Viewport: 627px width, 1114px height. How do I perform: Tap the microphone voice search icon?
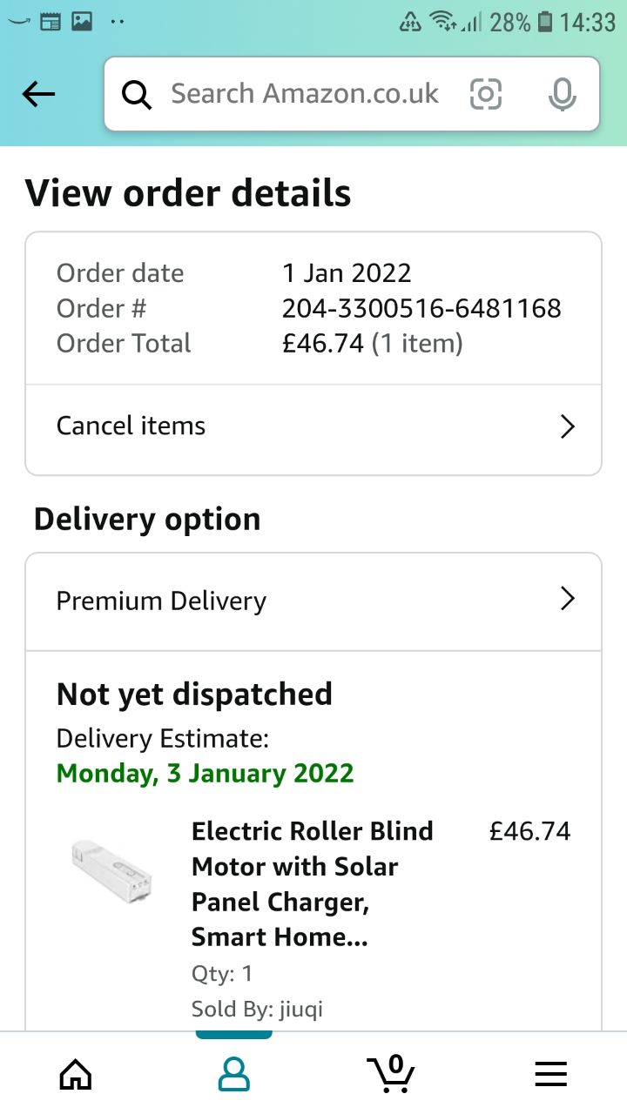point(563,94)
